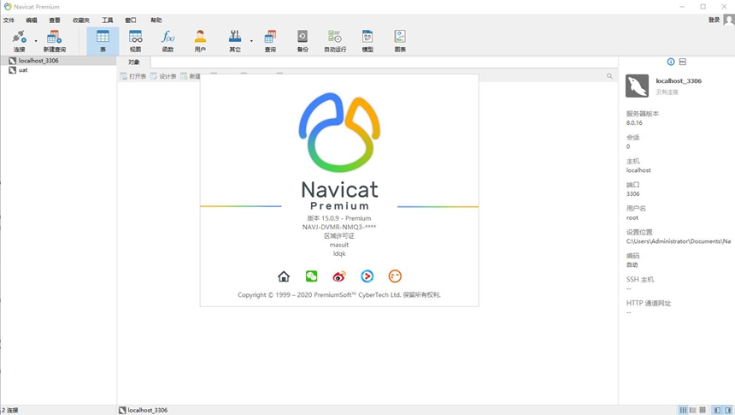Click the 表 (Table) toolbar icon
This screenshot has width=735, height=415.
point(103,40)
